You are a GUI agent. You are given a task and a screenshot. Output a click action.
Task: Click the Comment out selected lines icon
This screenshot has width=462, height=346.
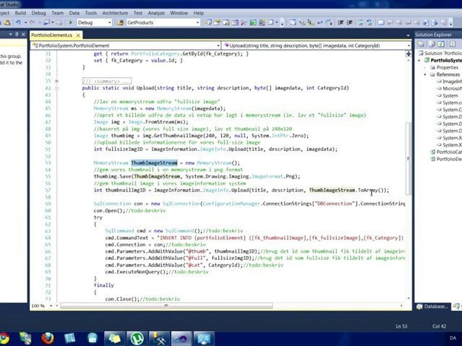(361, 23)
